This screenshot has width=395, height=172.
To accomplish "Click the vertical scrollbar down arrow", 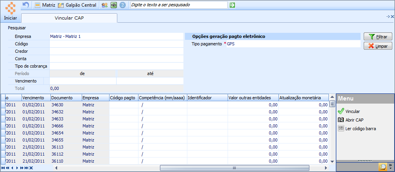I will coord(332,161).
